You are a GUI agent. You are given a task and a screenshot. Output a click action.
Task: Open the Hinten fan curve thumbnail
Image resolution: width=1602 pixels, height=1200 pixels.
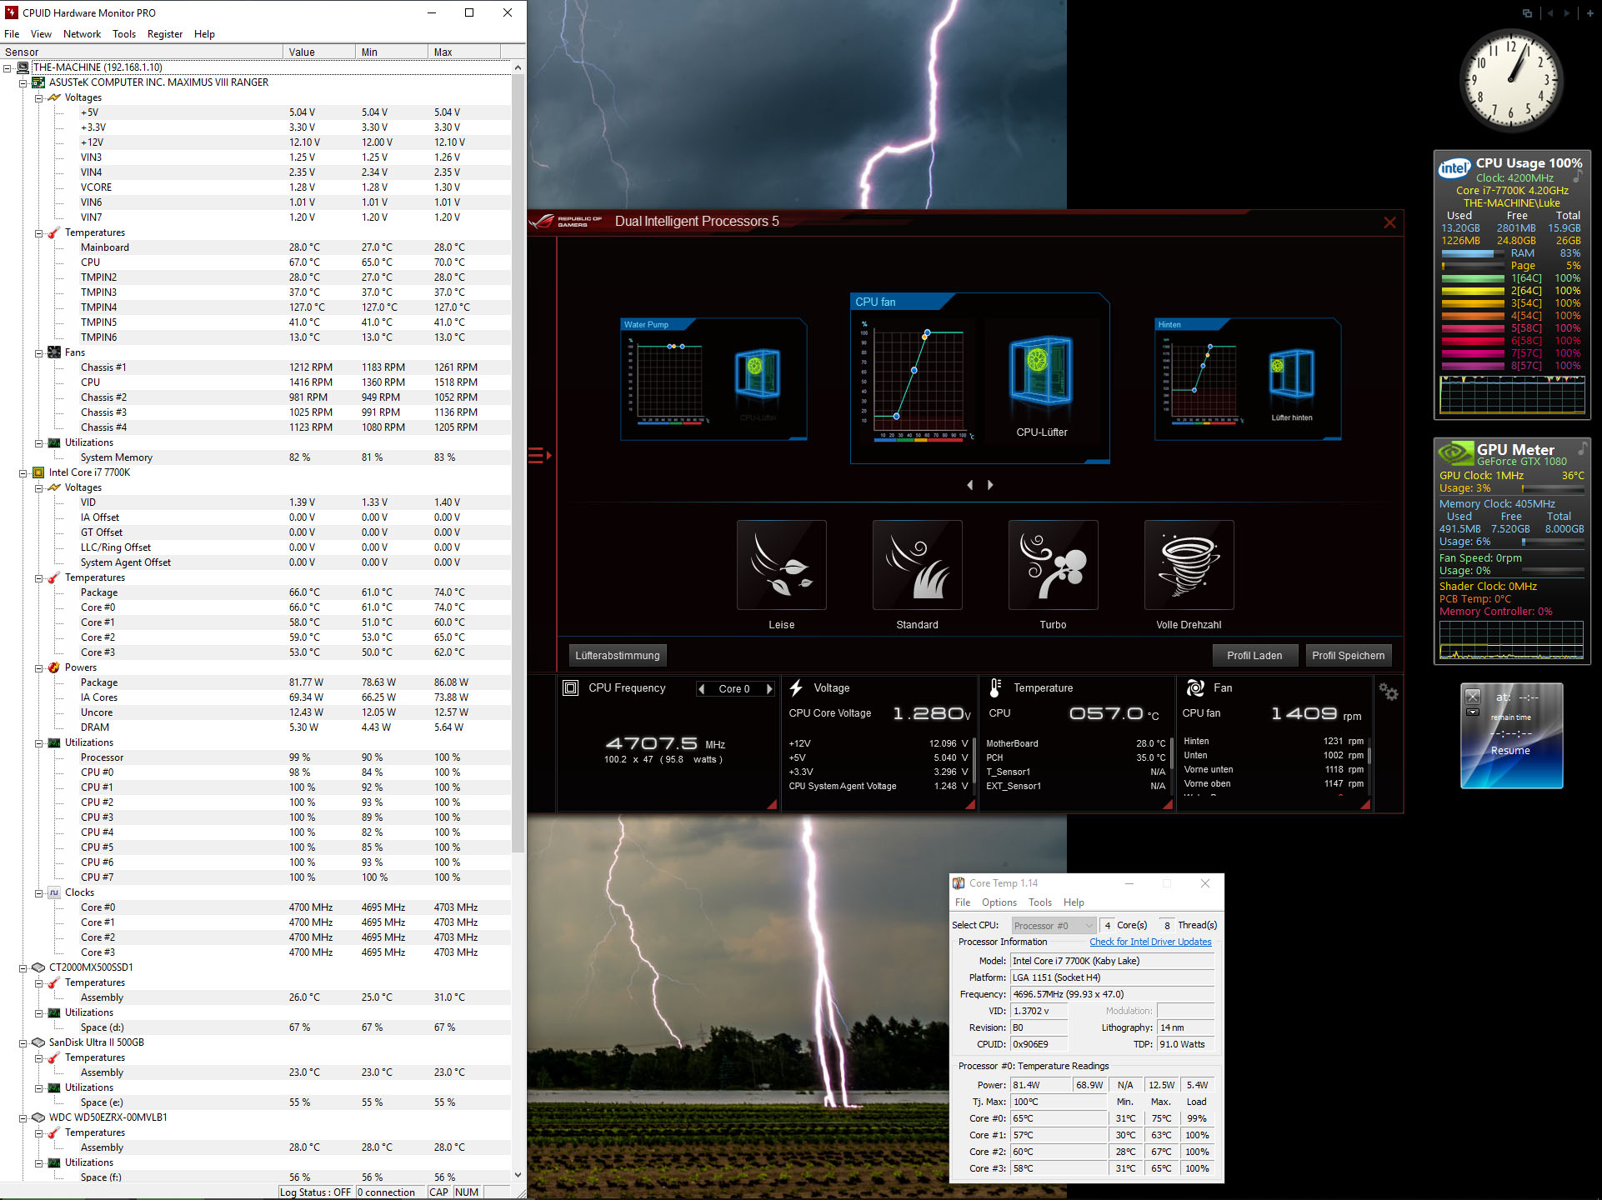pos(1248,379)
